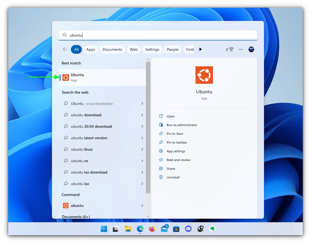This screenshot has width=311, height=244.
Task: Open File Explorer from the taskbar
Action: coord(128,229)
